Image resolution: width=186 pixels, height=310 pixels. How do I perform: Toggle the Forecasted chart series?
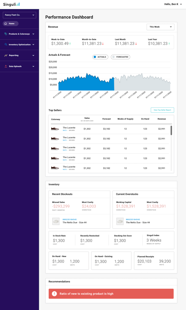120,57
